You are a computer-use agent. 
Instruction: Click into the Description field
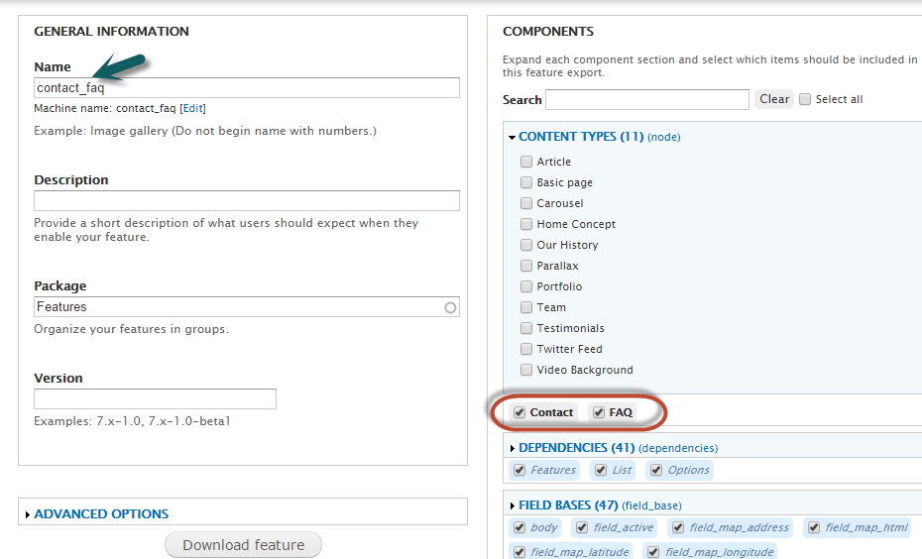click(x=246, y=201)
